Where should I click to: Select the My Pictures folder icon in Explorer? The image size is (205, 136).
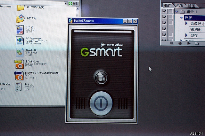[x=20, y=19]
